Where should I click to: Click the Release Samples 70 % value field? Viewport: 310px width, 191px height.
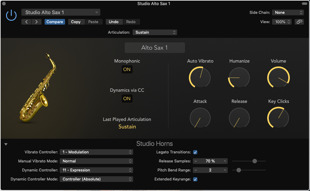(x=210, y=161)
